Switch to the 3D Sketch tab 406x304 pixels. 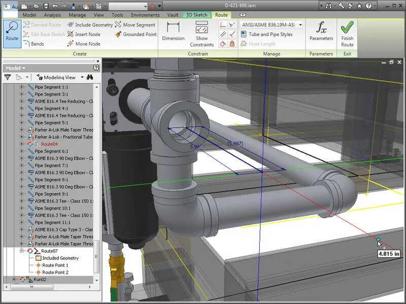click(x=197, y=15)
